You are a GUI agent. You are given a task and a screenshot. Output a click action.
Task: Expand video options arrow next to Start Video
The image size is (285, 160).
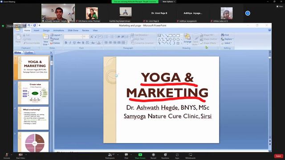coord(26,155)
